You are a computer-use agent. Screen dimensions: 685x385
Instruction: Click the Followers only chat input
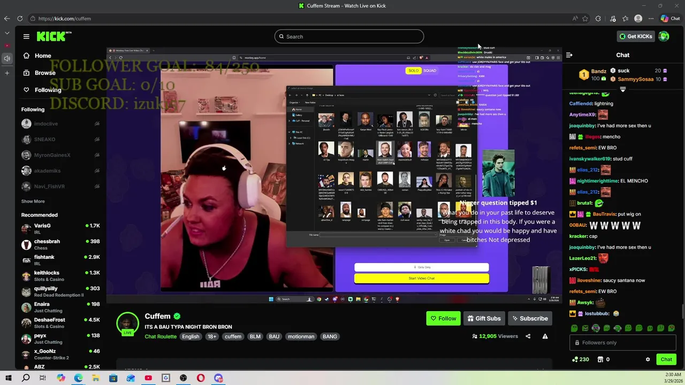[622, 343]
